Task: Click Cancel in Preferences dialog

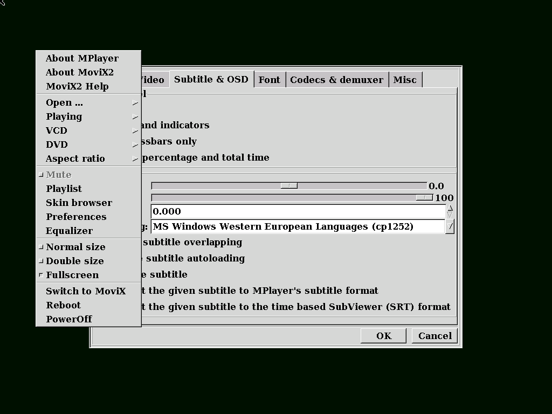Action: tap(434, 336)
